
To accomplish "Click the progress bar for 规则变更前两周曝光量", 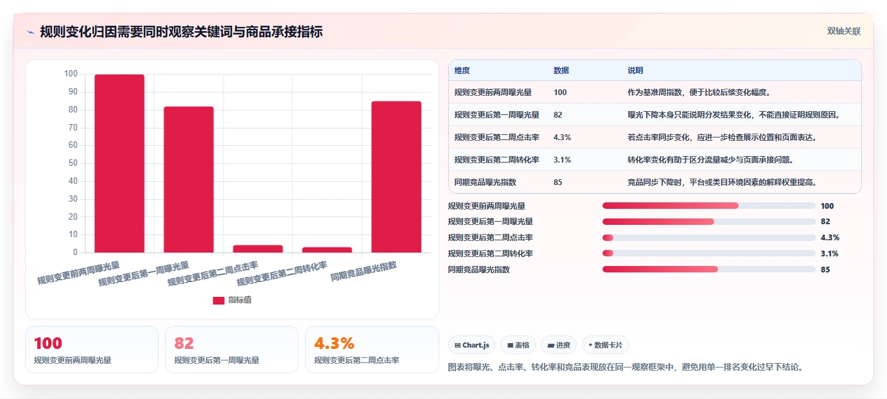I will tap(709, 206).
